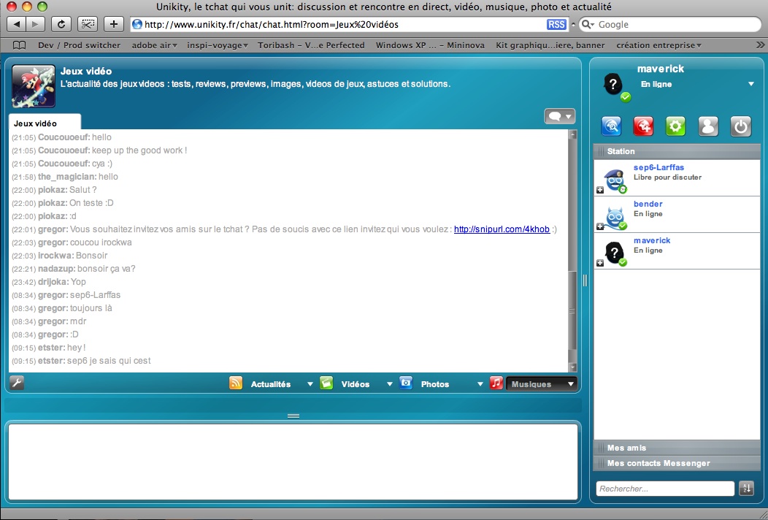Click the gray user profile icon
Viewport: 768px width, 520px height.
(707, 126)
